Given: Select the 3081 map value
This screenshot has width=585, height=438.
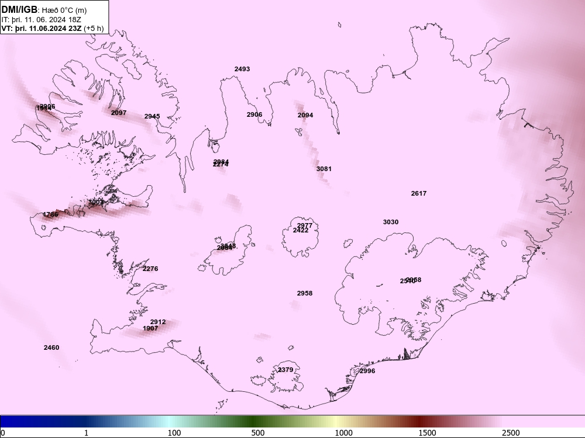Looking at the screenshot, I should tap(324, 169).
